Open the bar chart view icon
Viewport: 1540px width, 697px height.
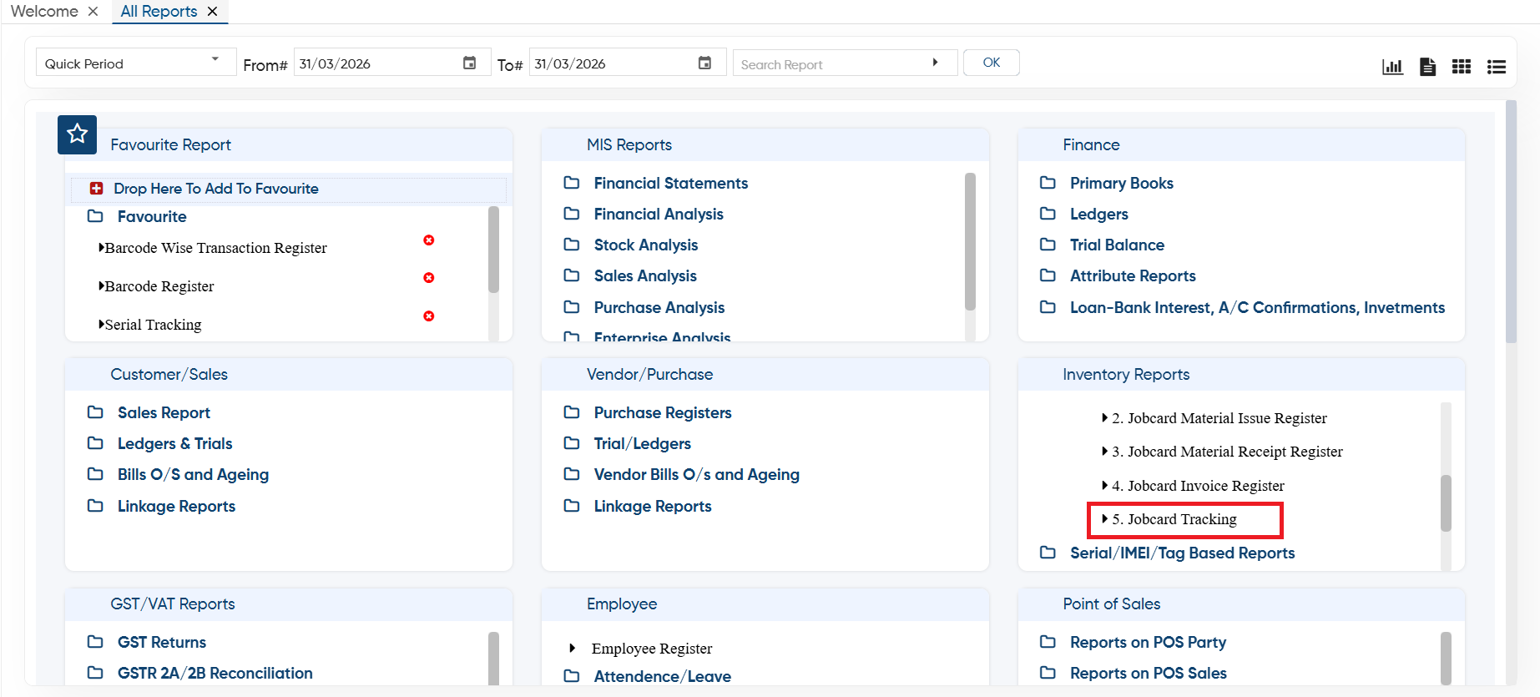point(1392,67)
